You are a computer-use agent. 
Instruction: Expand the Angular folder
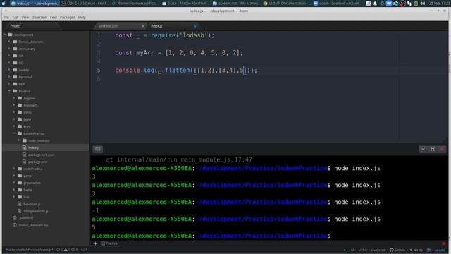(x=14, y=98)
